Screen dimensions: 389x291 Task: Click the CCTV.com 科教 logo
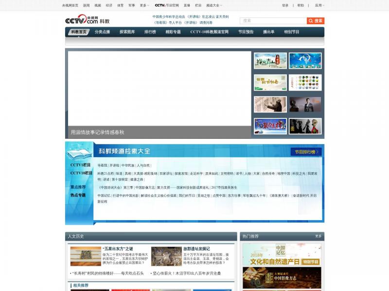(x=88, y=19)
